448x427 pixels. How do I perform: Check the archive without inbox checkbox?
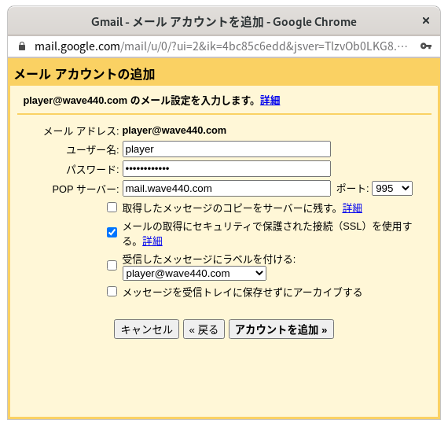click(x=112, y=292)
